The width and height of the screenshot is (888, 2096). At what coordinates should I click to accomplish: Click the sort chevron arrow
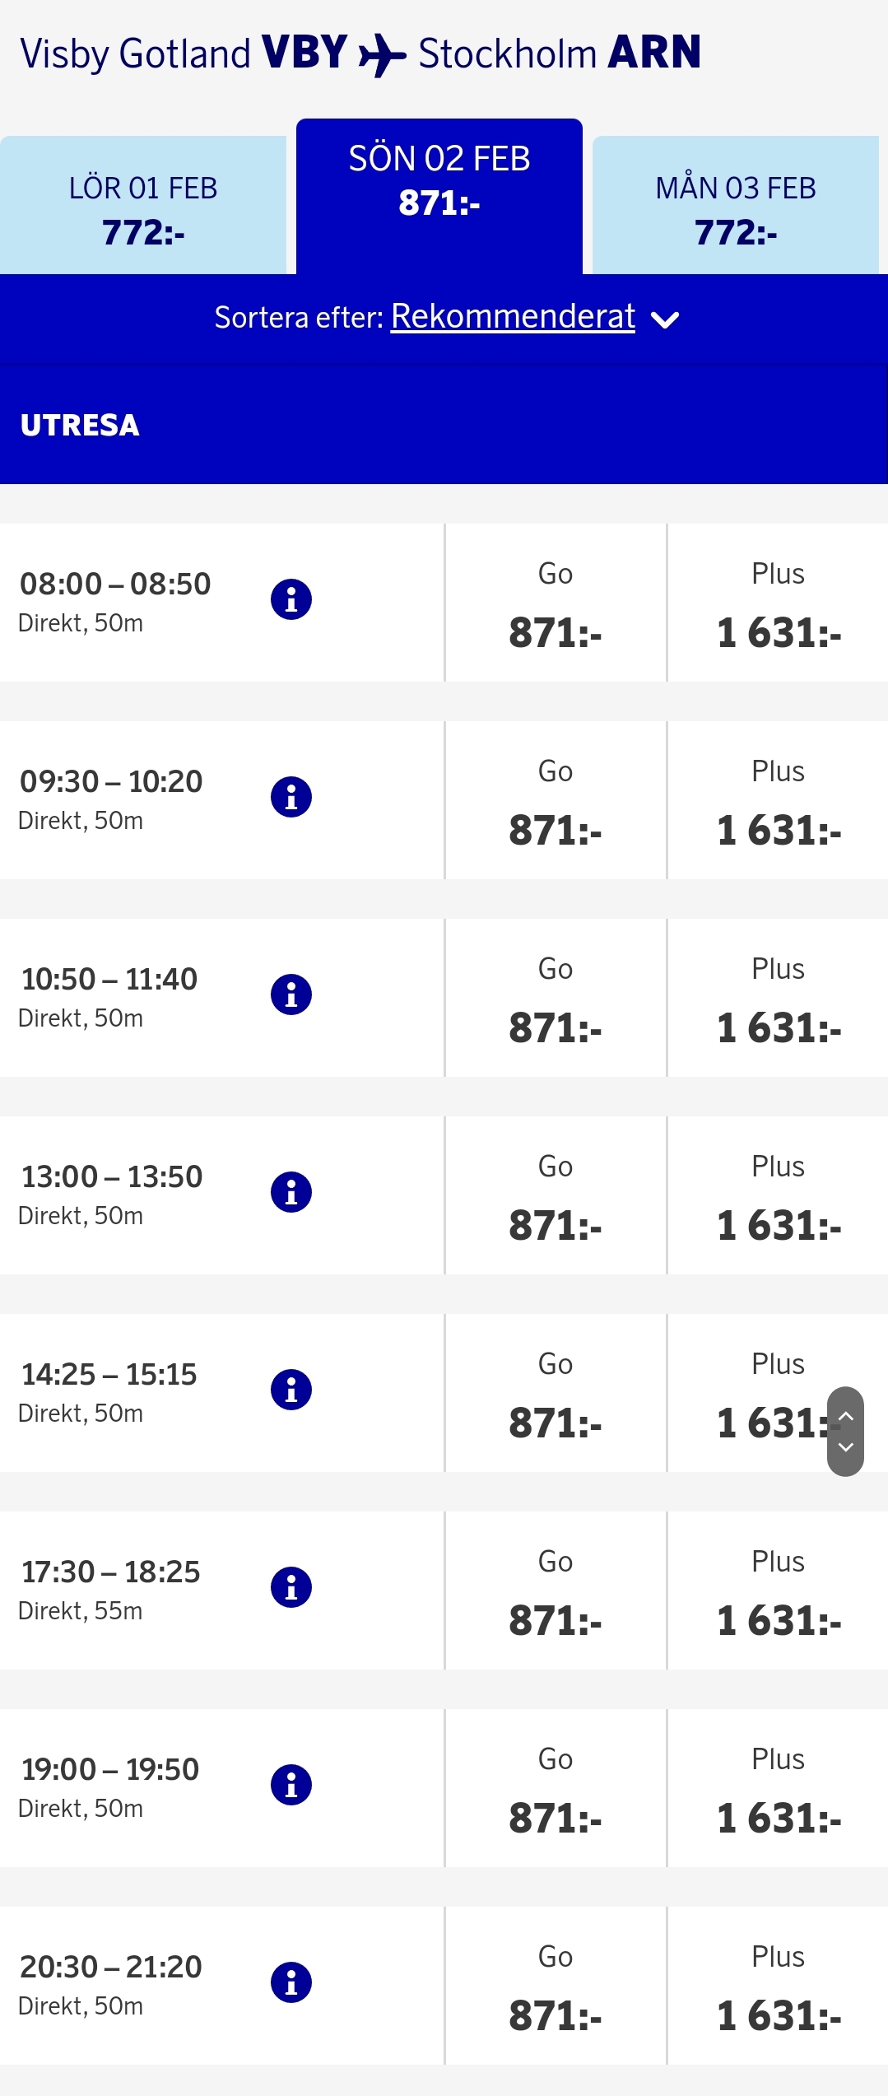(x=665, y=319)
